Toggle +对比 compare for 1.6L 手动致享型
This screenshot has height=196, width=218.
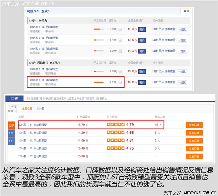point(181,30)
